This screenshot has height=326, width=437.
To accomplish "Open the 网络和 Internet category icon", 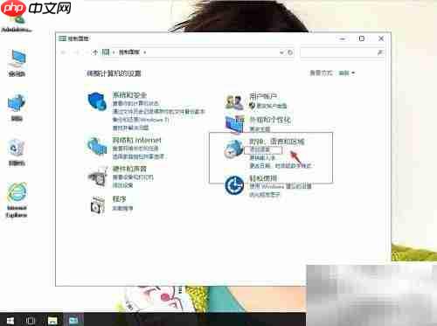I will [97, 146].
